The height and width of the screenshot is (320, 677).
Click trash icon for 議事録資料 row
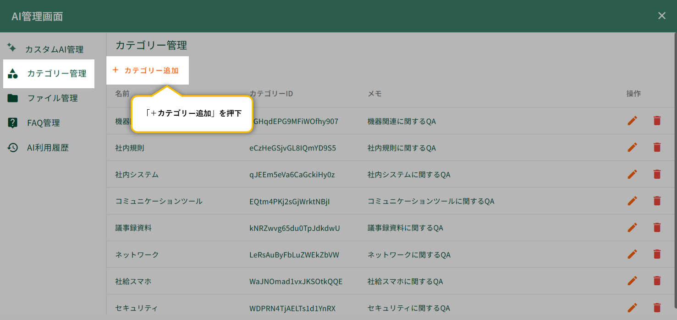(x=657, y=227)
